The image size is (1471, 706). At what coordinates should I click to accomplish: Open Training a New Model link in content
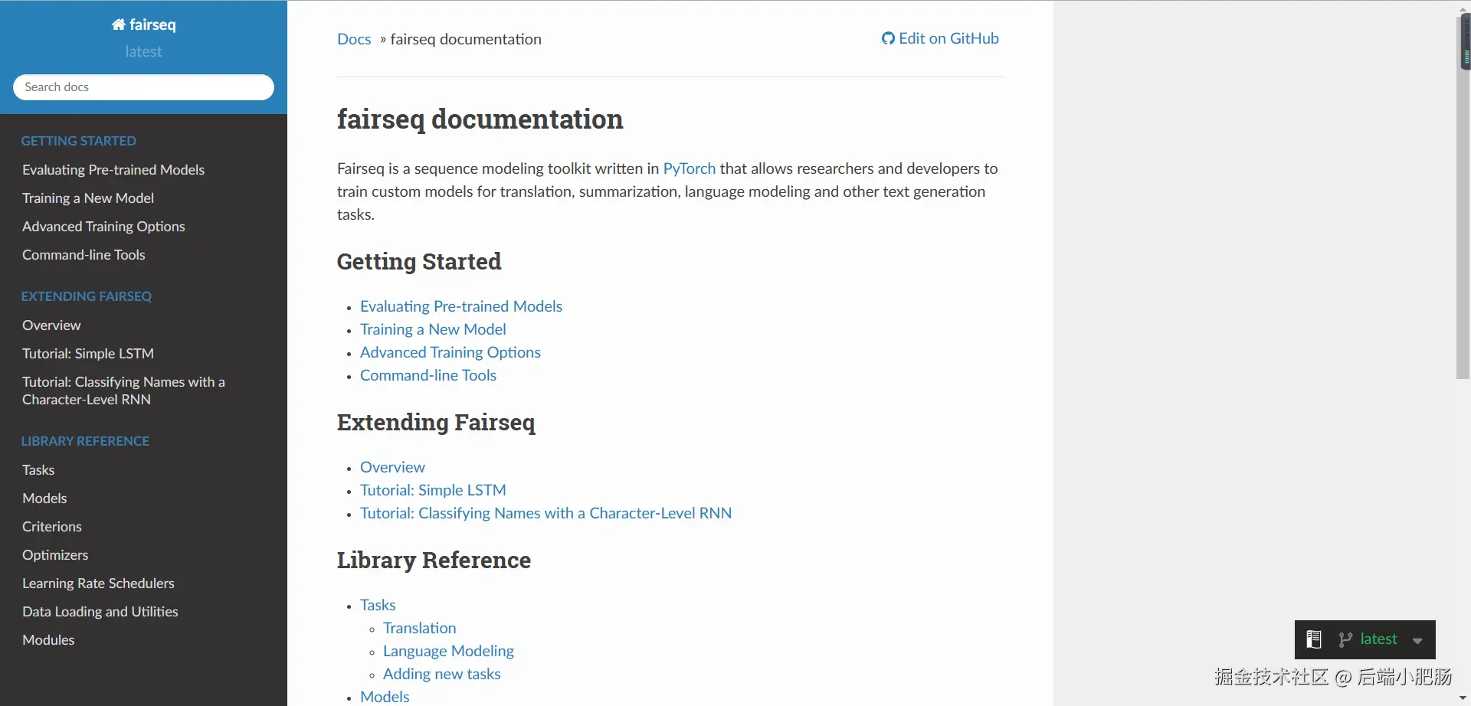coord(433,329)
